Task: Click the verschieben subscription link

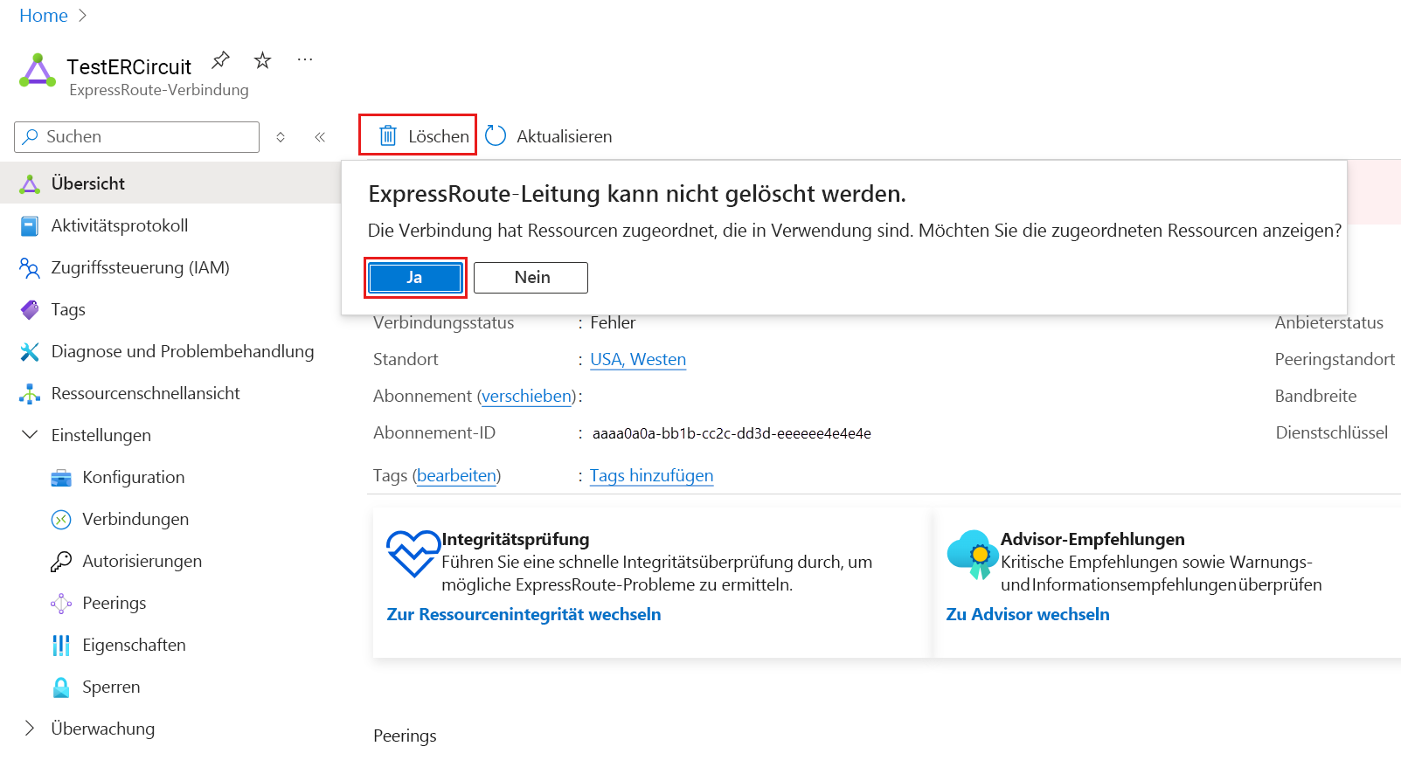Action: [526, 397]
